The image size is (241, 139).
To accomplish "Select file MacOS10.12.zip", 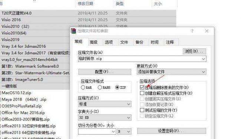I will pos(16,93).
